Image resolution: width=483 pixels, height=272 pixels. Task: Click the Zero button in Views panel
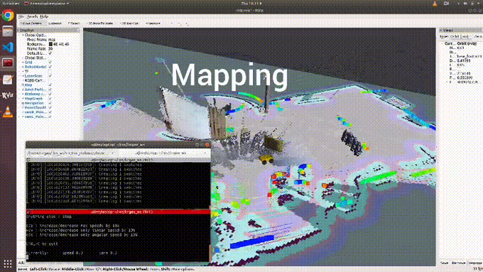478,36
